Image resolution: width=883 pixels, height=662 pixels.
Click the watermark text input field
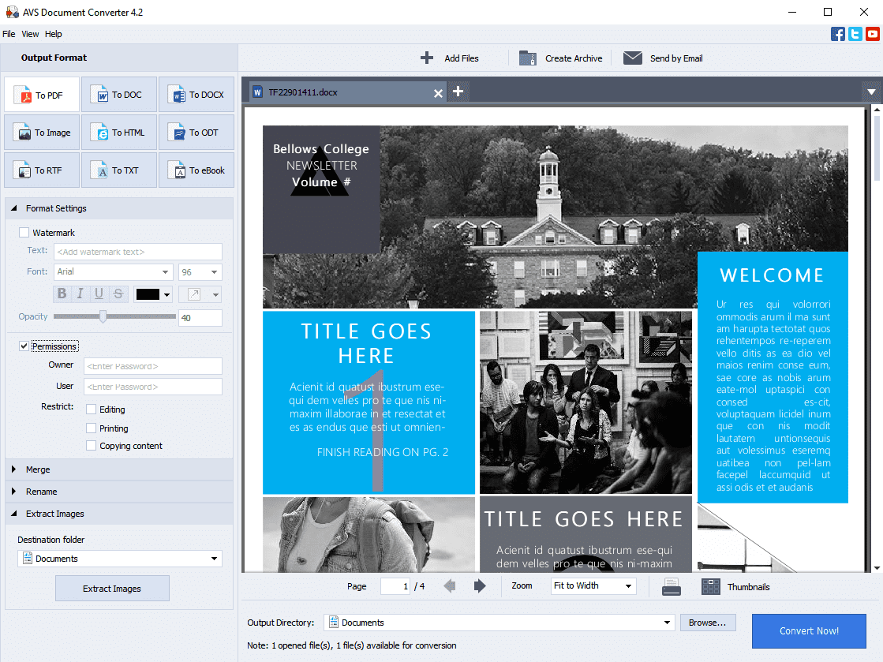click(x=138, y=252)
